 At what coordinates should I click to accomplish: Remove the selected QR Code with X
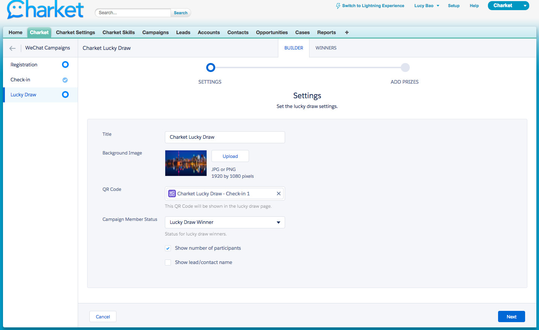(x=279, y=193)
